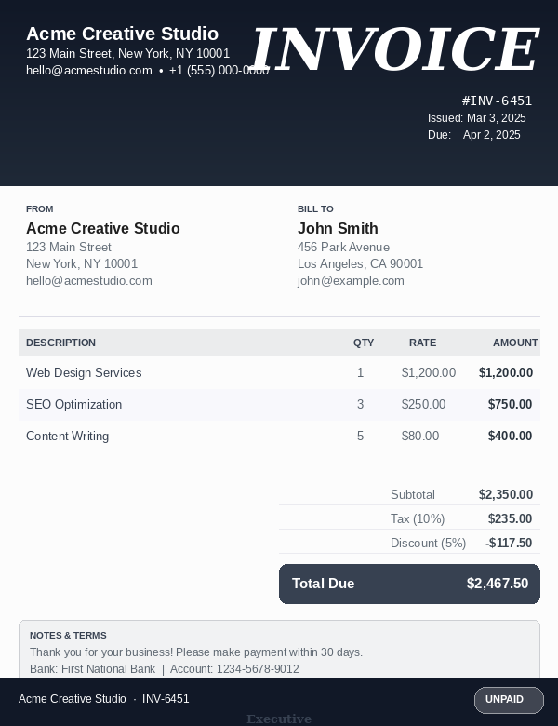The width and height of the screenshot is (558, 726).
Task: Click the $2,350.00 subtotal value
Action: point(506,494)
